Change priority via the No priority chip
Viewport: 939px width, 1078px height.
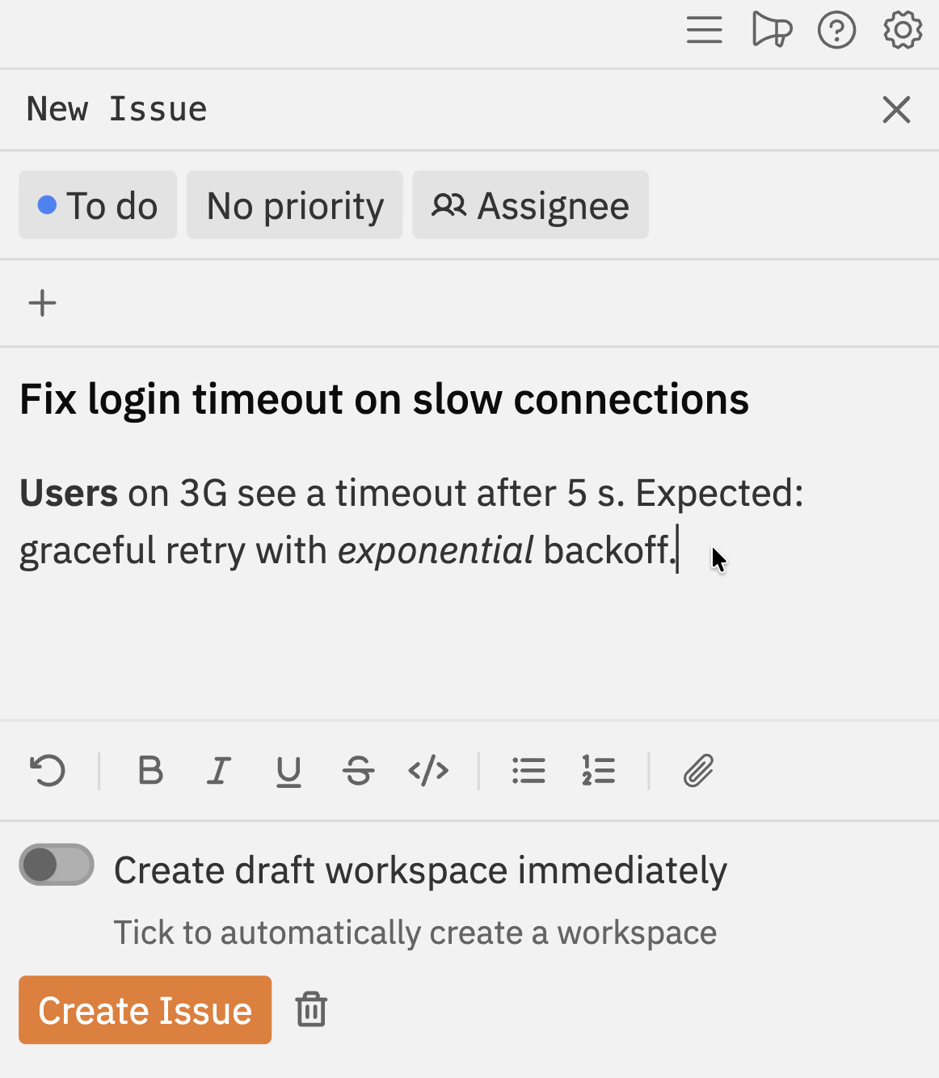tap(294, 204)
